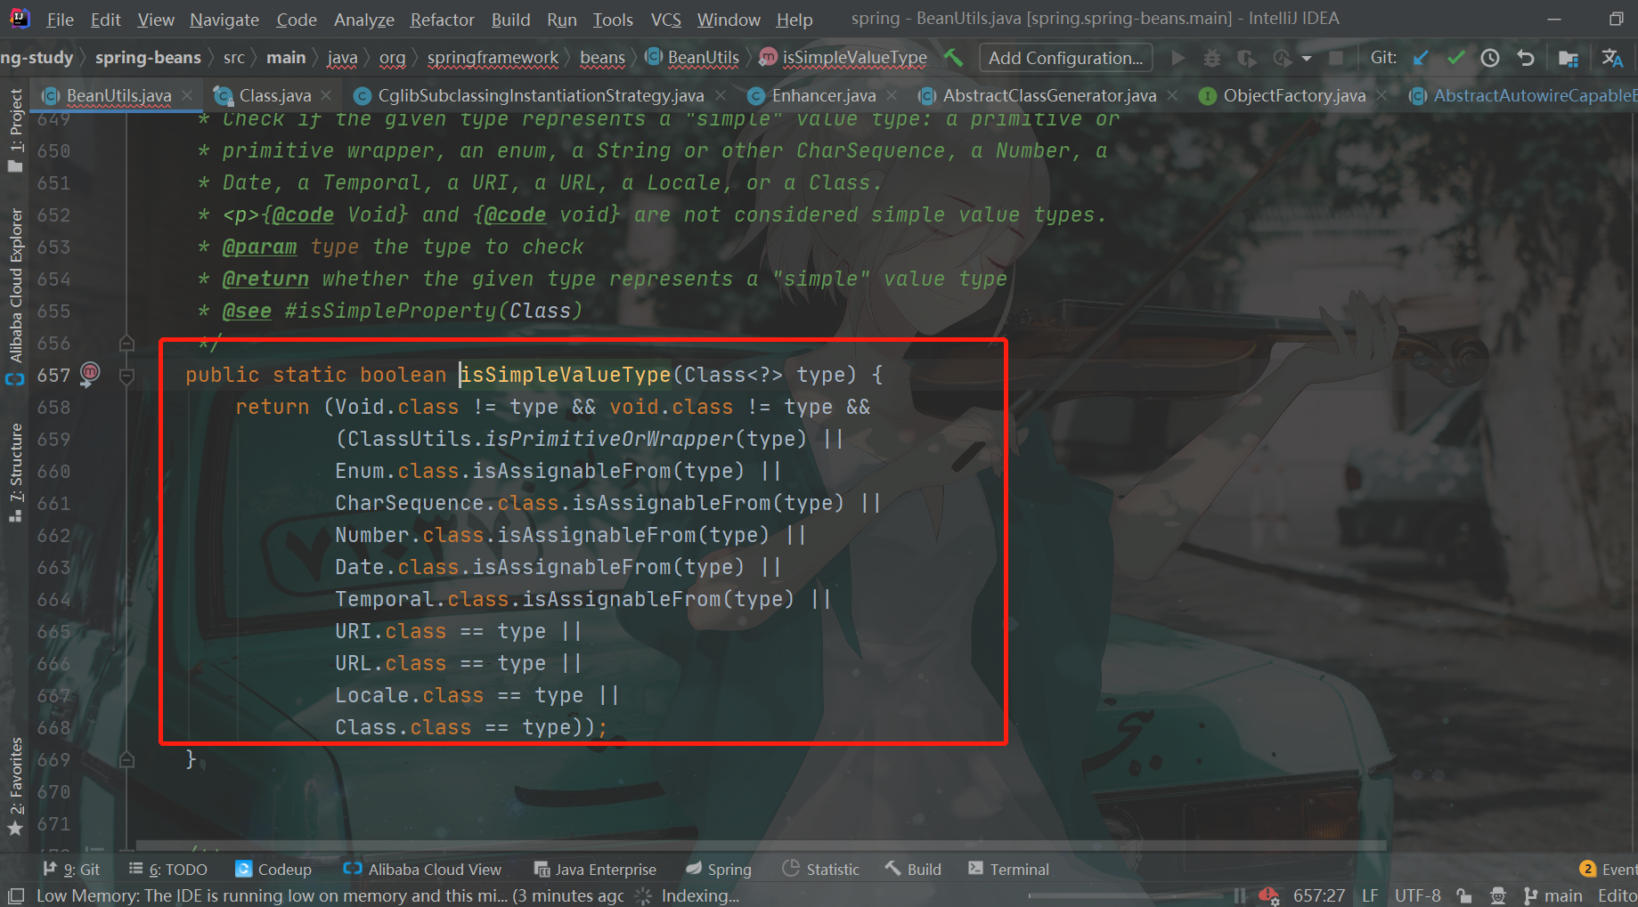Click the method marker icon on line 657
This screenshot has height=907, width=1638.
coord(90,374)
